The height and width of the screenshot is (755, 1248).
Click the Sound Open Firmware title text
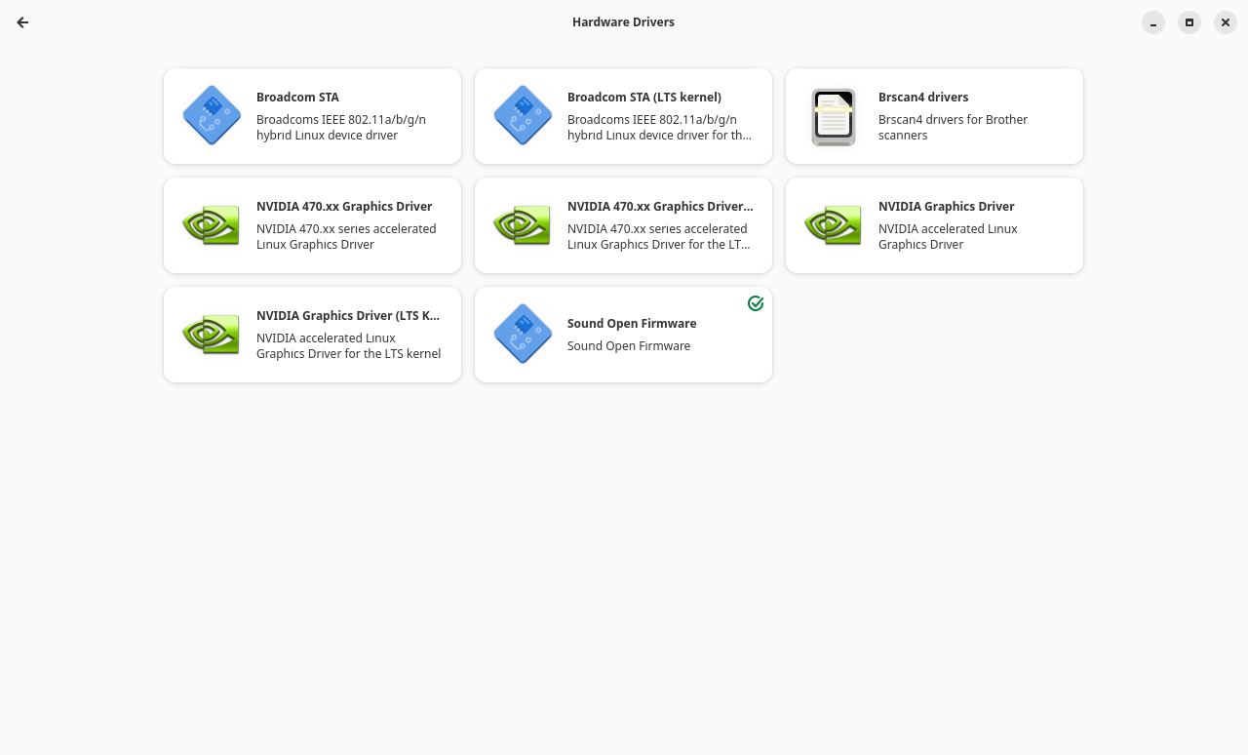(x=632, y=324)
